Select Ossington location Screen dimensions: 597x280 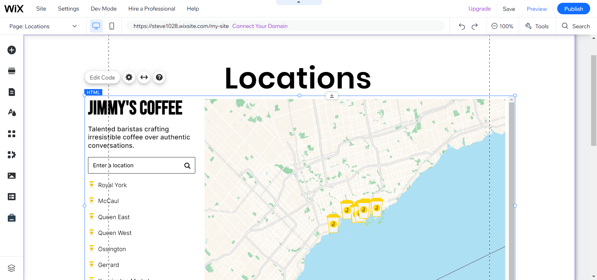112,249
